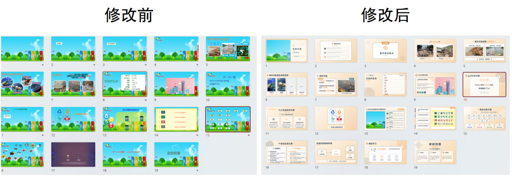Viewport: 512px width, 179px height.
Task: Select slide 4 thumbnail in 修改后 panel
Action: tap(435, 51)
